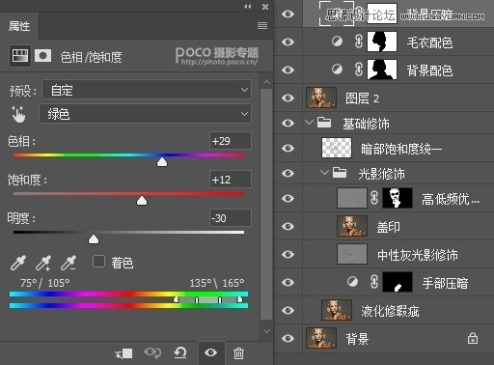This screenshot has height=365, width=494.
Task: Toggle the mask link on 手部压暗 layer
Action: click(374, 282)
